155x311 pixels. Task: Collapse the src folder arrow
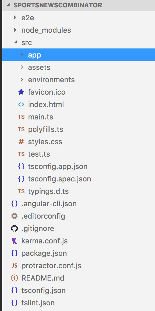click(15, 42)
